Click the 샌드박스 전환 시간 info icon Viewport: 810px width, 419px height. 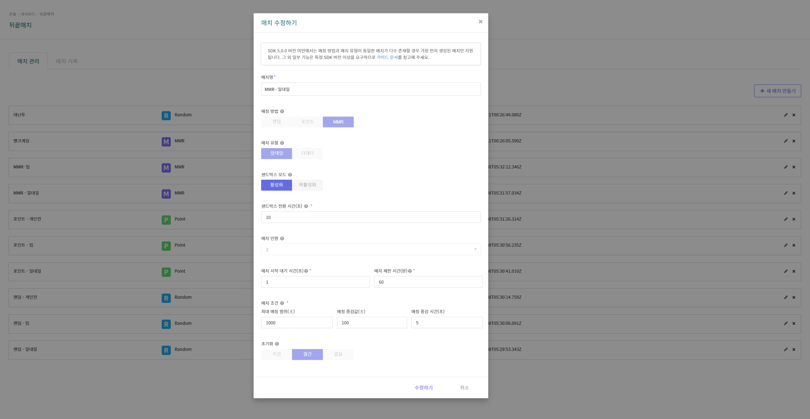point(306,206)
